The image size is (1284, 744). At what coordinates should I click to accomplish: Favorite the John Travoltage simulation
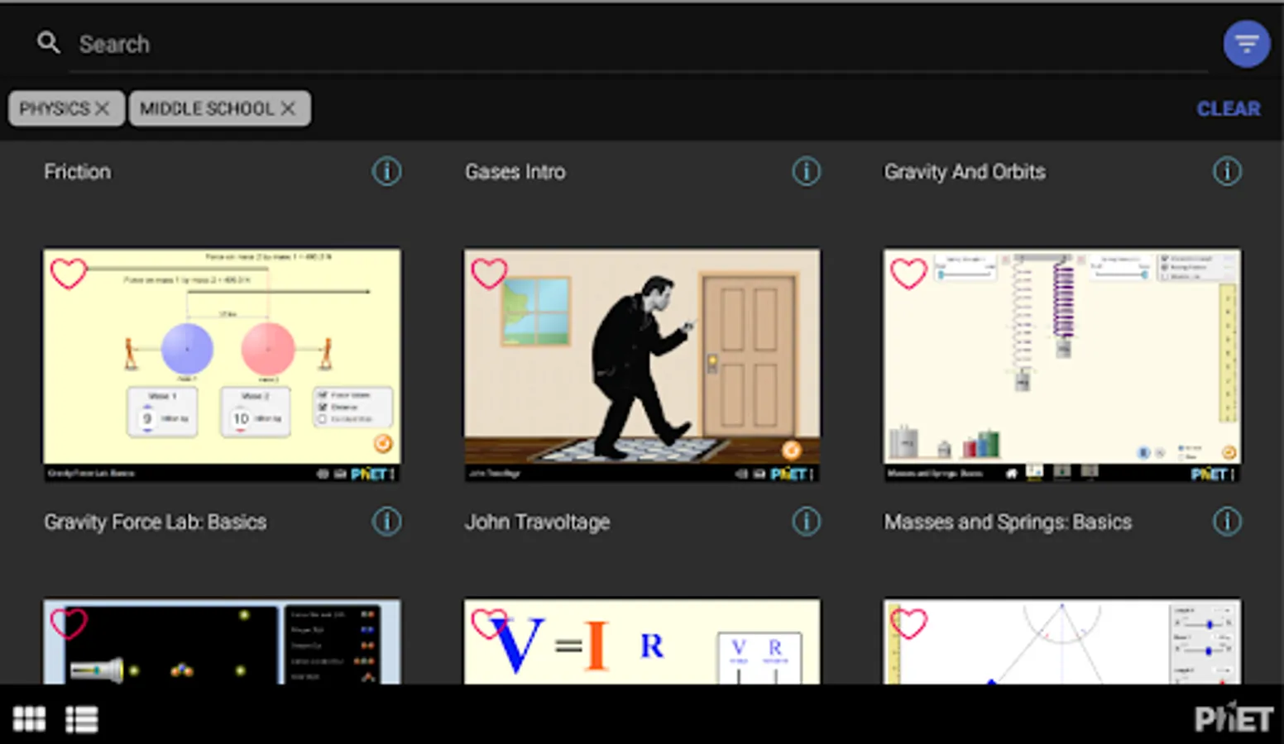(489, 273)
